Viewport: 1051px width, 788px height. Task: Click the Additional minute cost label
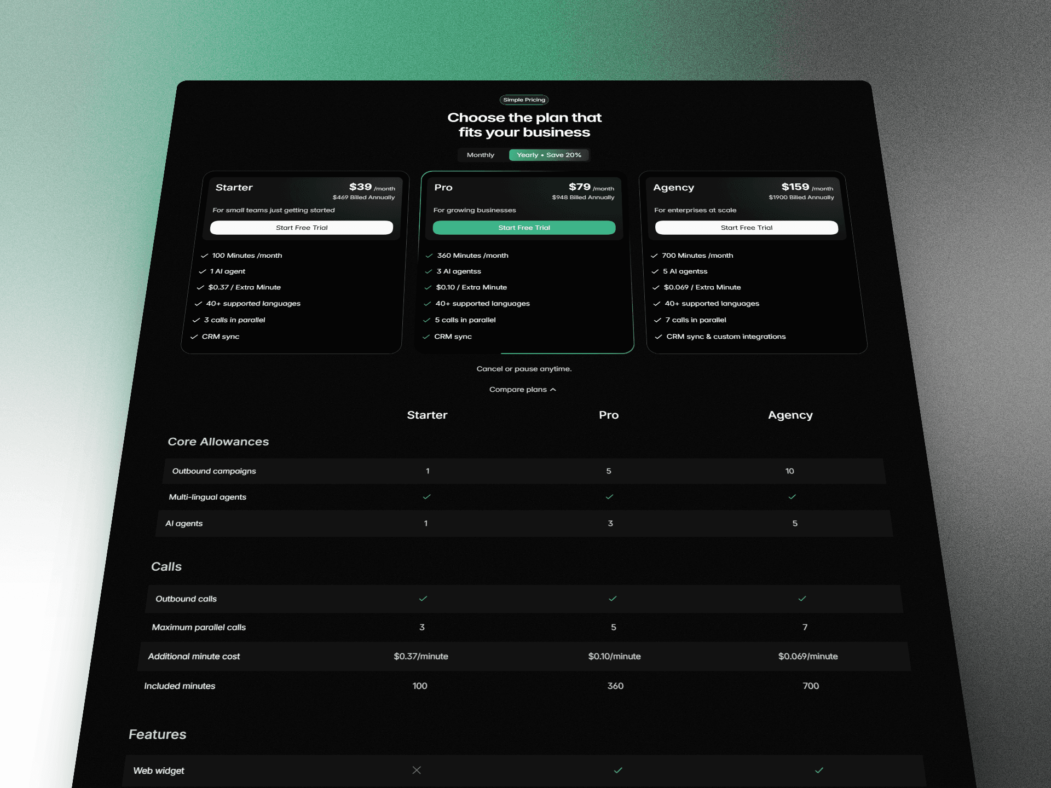[x=194, y=656]
